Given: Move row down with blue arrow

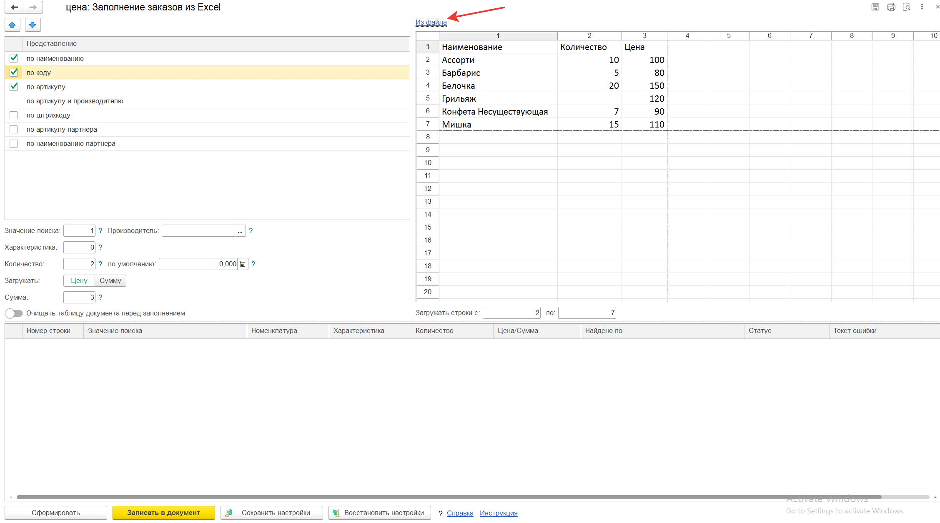Looking at the screenshot, I should point(33,25).
